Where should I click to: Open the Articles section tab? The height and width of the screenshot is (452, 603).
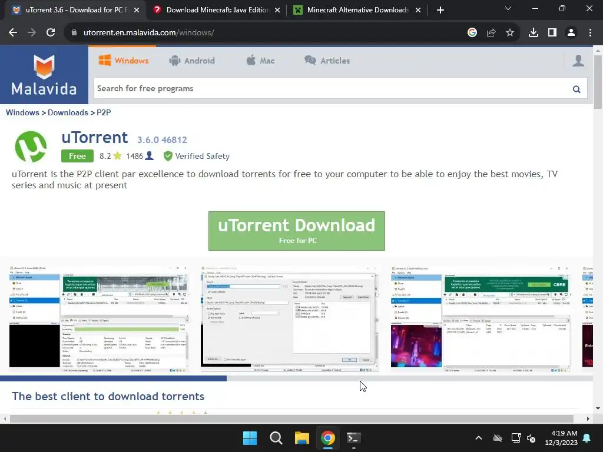tap(327, 61)
